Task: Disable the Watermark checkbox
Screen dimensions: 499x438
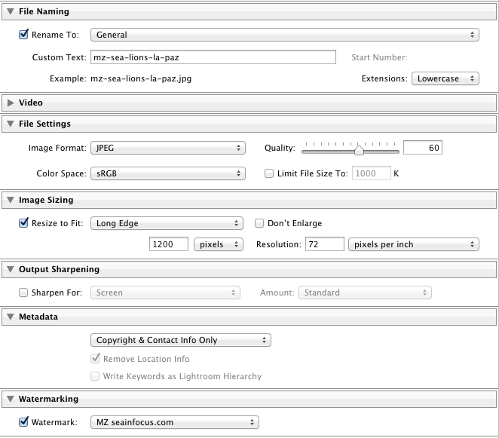Action: point(23,422)
